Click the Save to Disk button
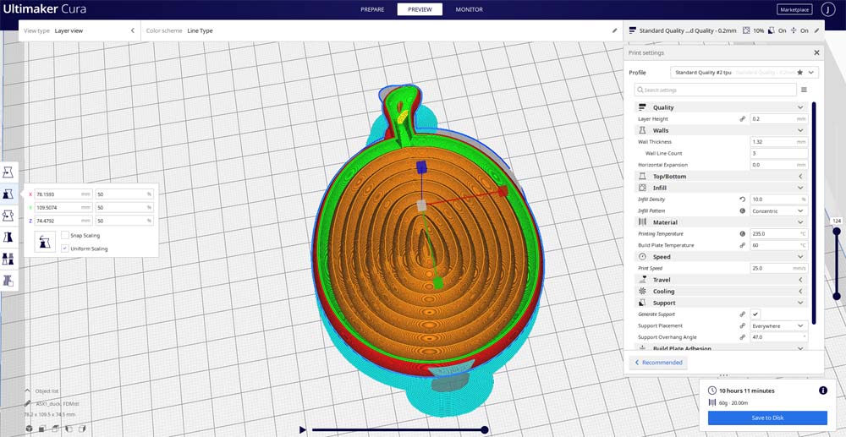The height and width of the screenshot is (437, 846). coord(767,418)
